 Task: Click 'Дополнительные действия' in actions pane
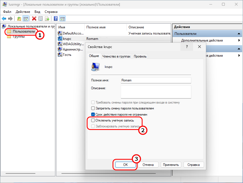coord(202,40)
